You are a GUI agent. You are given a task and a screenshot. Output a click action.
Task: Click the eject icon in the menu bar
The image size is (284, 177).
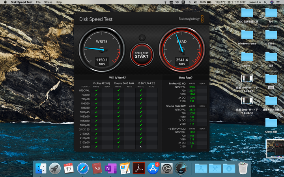[190, 2]
